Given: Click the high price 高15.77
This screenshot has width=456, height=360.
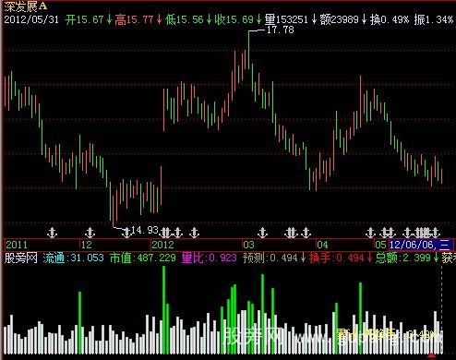Looking at the screenshot, I should pos(134,19).
